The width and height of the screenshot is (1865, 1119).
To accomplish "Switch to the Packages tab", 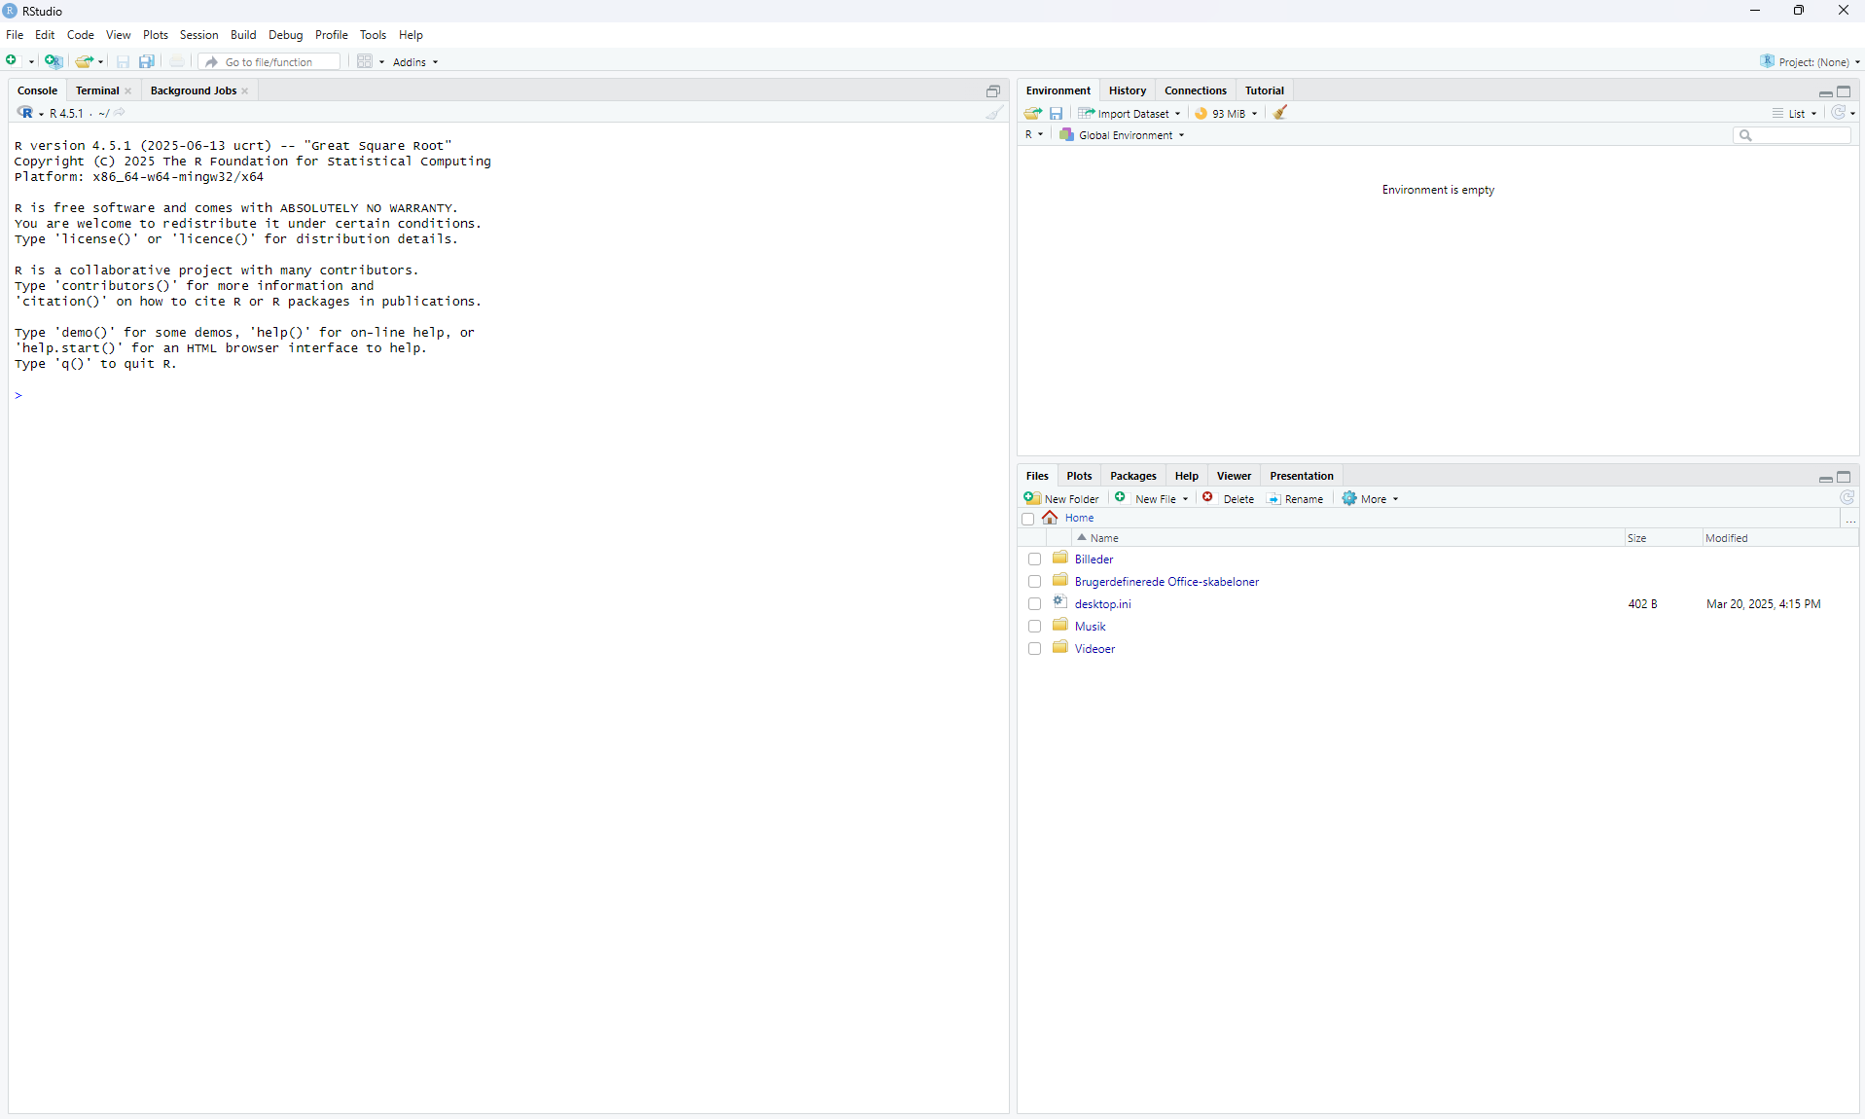I will coord(1132,476).
